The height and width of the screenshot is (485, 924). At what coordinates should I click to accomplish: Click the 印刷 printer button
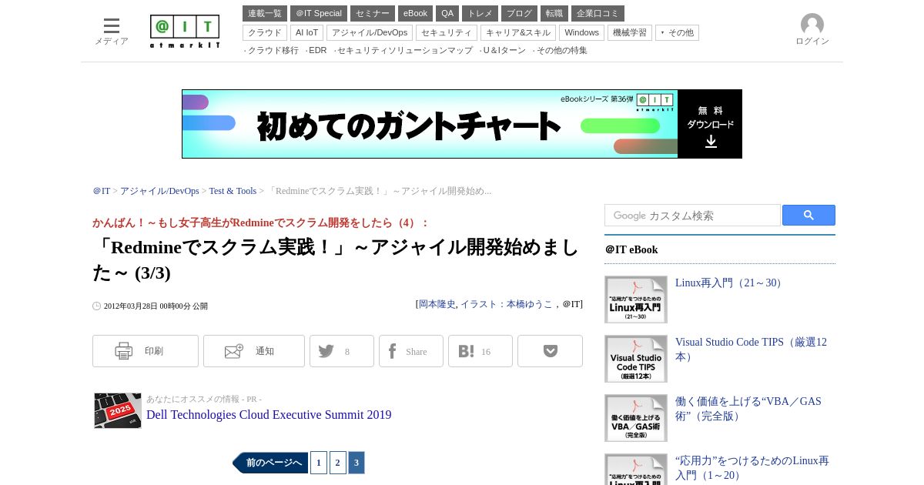(146, 351)
